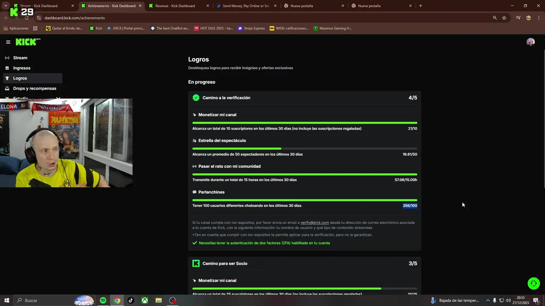This screenshot has height=306, width=545.
Task: Open Chrome three-dot menu
Action: (539, 18)
